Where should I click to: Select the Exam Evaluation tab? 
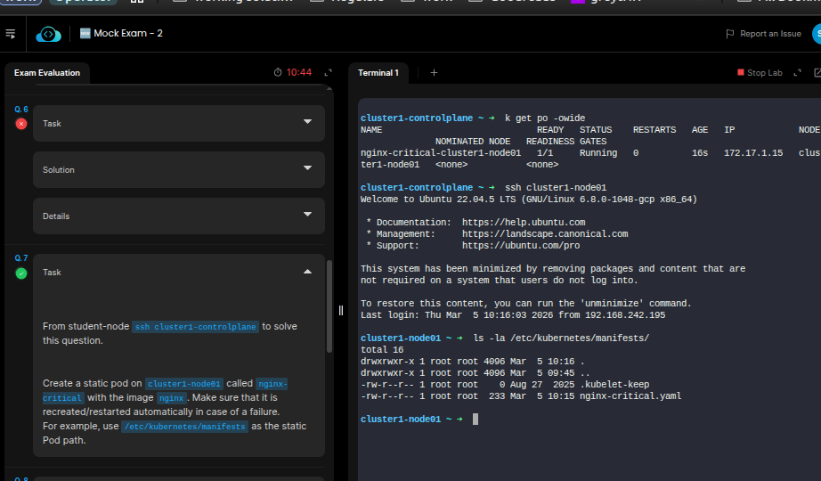coord(46,73)
